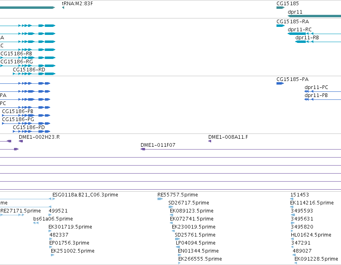The image size is (341, 265).
Task: Click the purple DME1-011F07 arrow glyph
Action: 143,149
